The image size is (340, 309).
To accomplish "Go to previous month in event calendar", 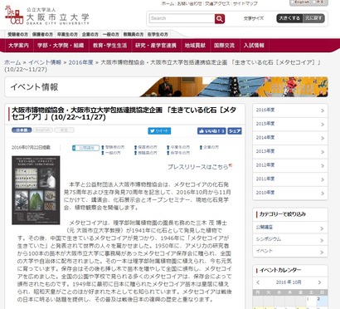I will pos(258,282).
